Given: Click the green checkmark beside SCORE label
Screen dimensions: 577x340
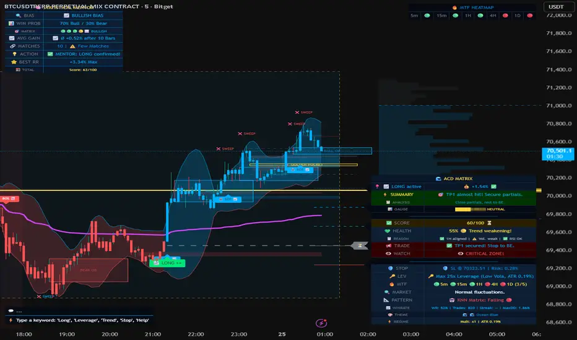Looking at the screenshot, I should (x=389, y=223).
